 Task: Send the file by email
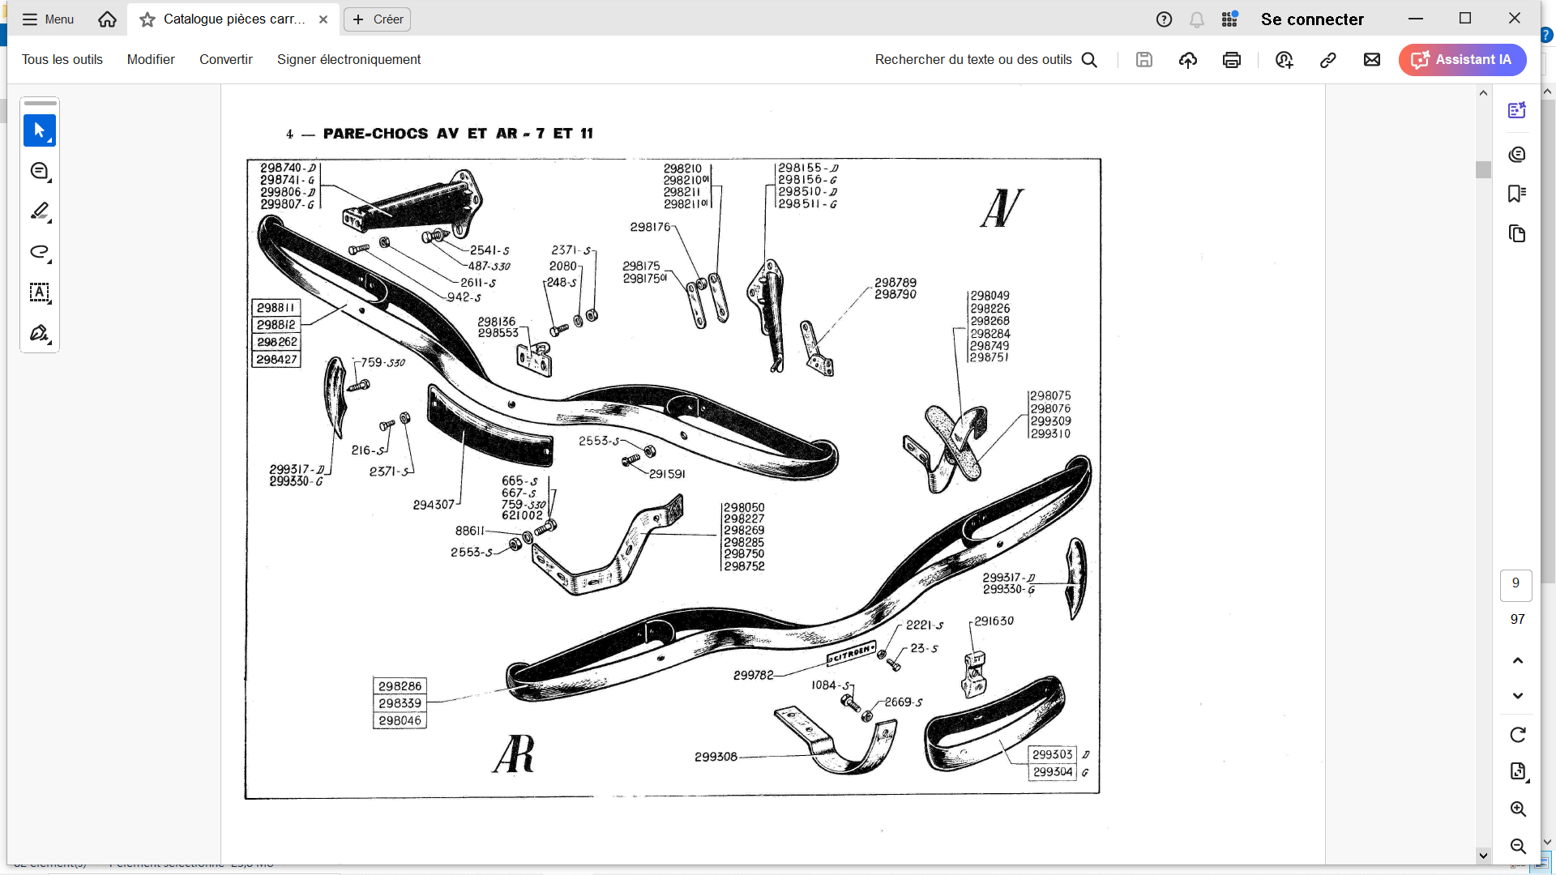[x=1371, y=60]
